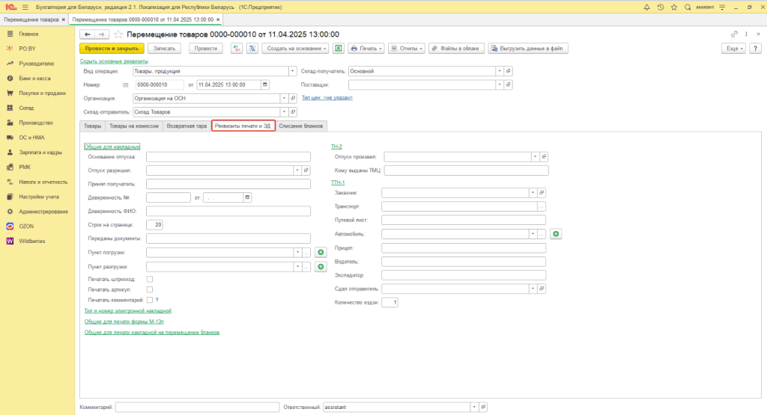This screenshot has height=415, width=767.
Task: Switch to Возвратная тара tab
Action: [187, 126]
